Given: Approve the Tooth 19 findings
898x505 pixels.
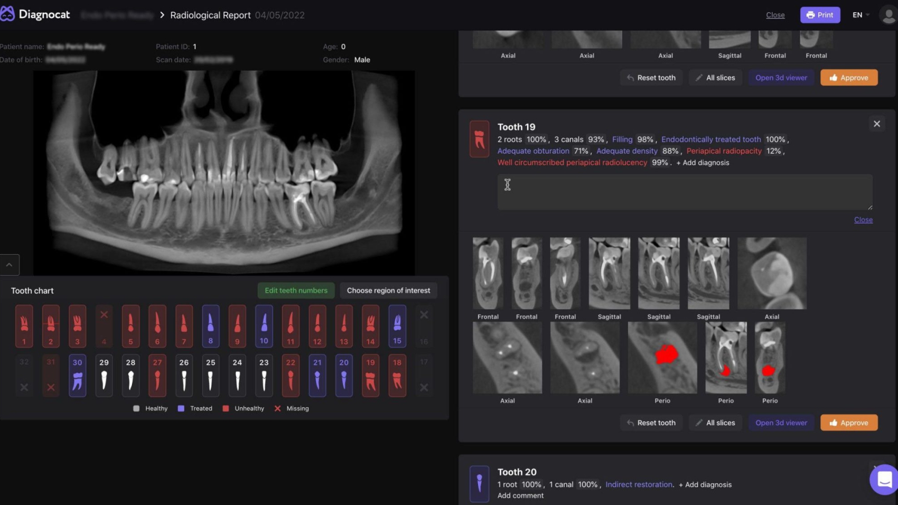Looking at the screenshot, I should click(849, 423).
